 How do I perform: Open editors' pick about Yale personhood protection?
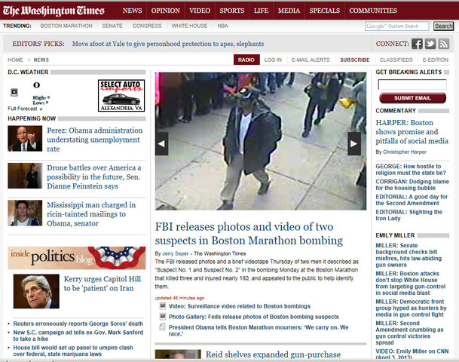[x=168, y=44]
